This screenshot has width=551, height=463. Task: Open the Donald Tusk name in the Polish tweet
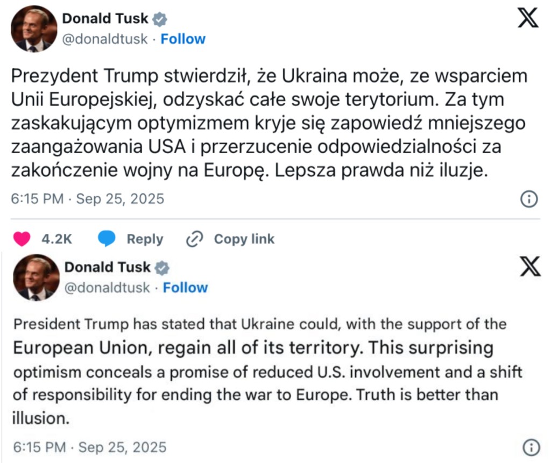coord(106,19)
